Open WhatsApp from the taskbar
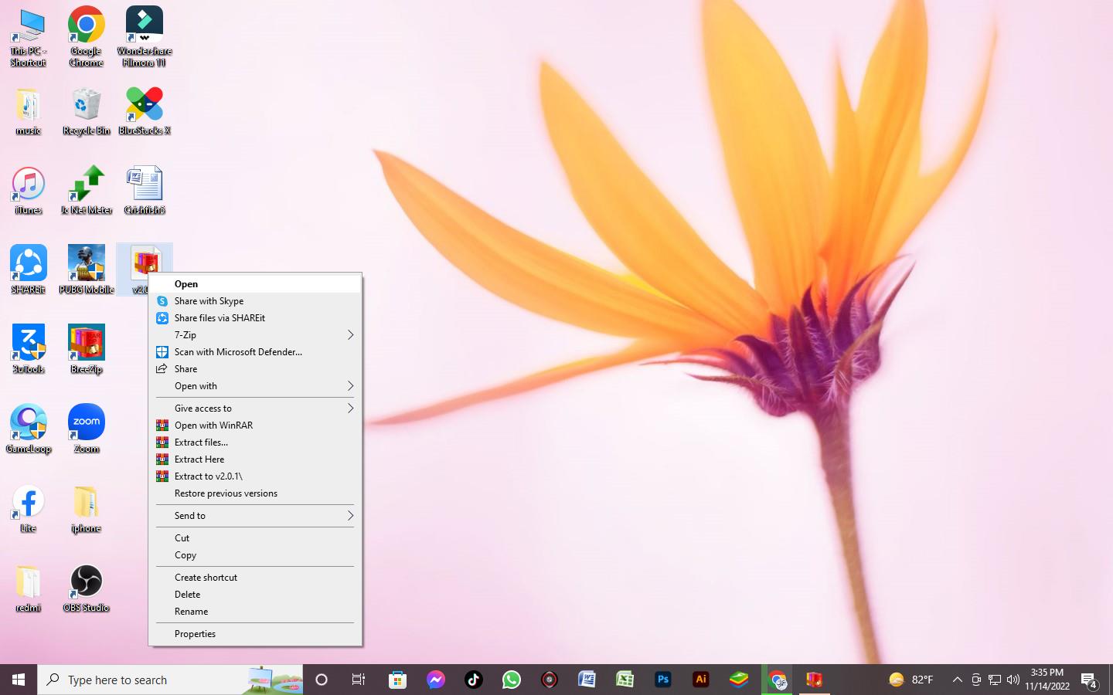Viewport: 1113px width, 695px height. tap(512, 680)
